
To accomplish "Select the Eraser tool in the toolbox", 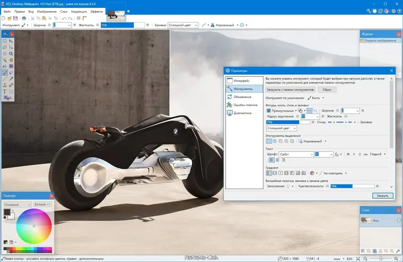I will coord(11,72).
